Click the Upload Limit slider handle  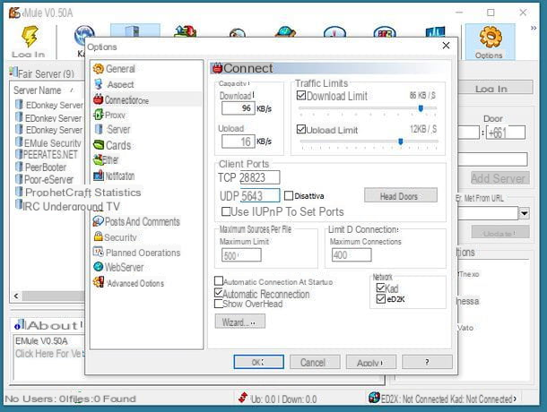coord(401,142)
